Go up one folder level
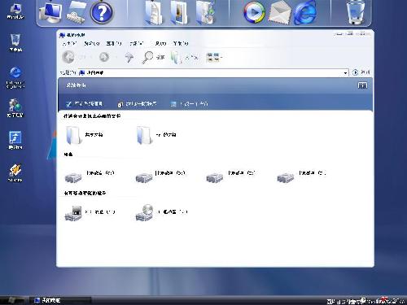Screen dimensions: 407x305 point(129,57)
